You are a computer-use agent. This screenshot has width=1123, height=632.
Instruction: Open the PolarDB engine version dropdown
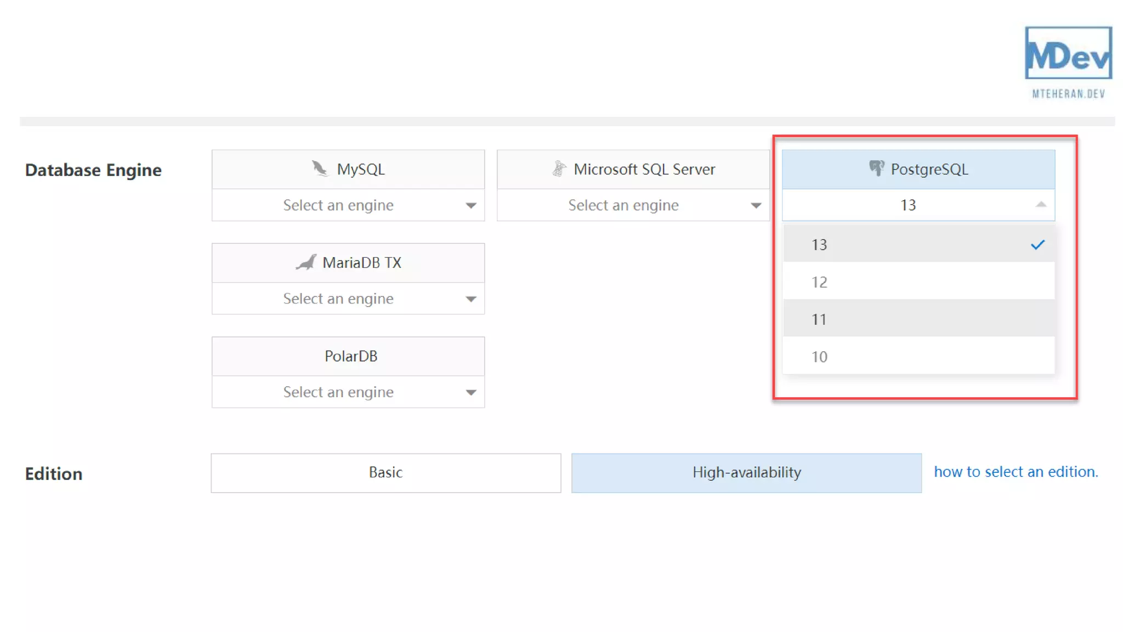pos(348,392)
